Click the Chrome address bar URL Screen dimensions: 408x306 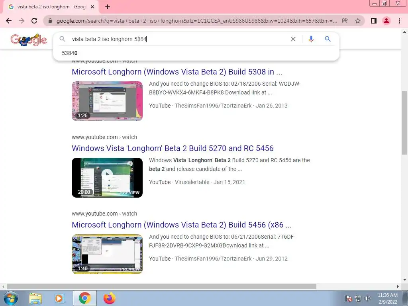(196, 21)
